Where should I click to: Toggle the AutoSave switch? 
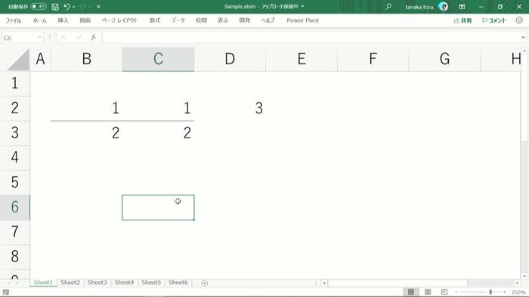click(x=38, y=6)
